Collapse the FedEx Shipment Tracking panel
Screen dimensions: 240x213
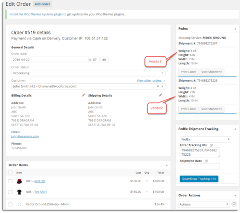click(235, 129)
